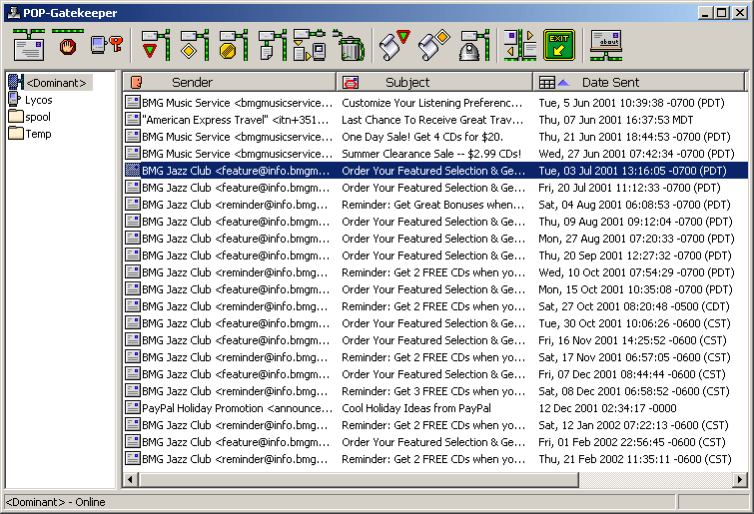754x514 pixels.
Task: Click the envelope with document page icon
Action: point(273,45)
